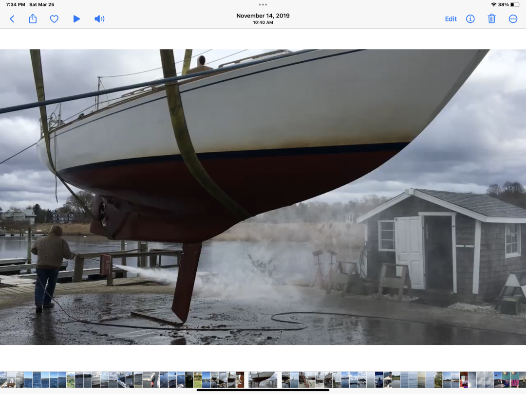This screenshot has width=526, height=394.
Task: Open the share sheet icon
Action: click(x=33, y=18)
